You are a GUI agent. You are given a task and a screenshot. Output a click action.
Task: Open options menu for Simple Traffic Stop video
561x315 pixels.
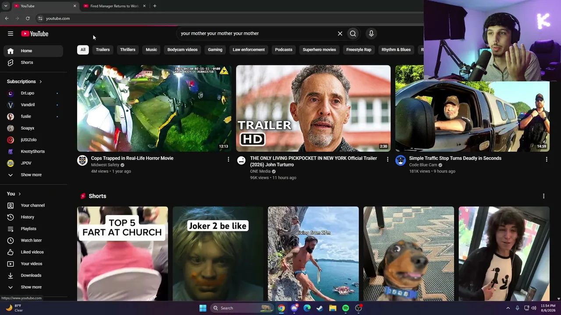click(x=547, y=160)
